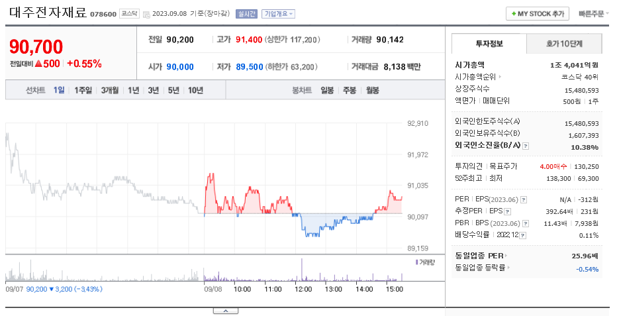Open help icon next to PER EPS(2023.06)
Viewport: 619px width, 316px height.
[x=524, y=200]
